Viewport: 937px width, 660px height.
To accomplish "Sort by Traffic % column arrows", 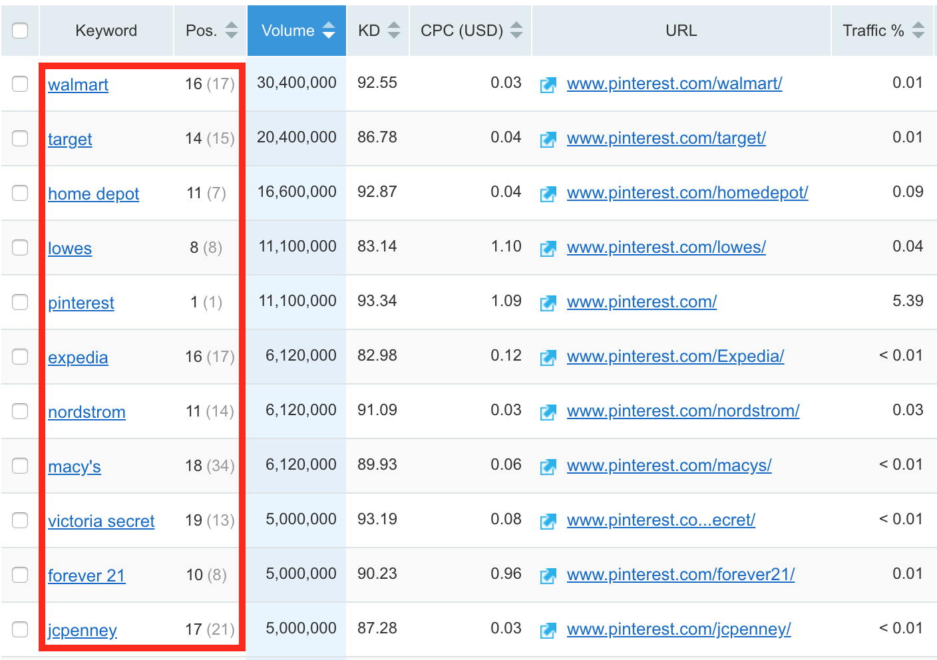I will coord(918,31).
